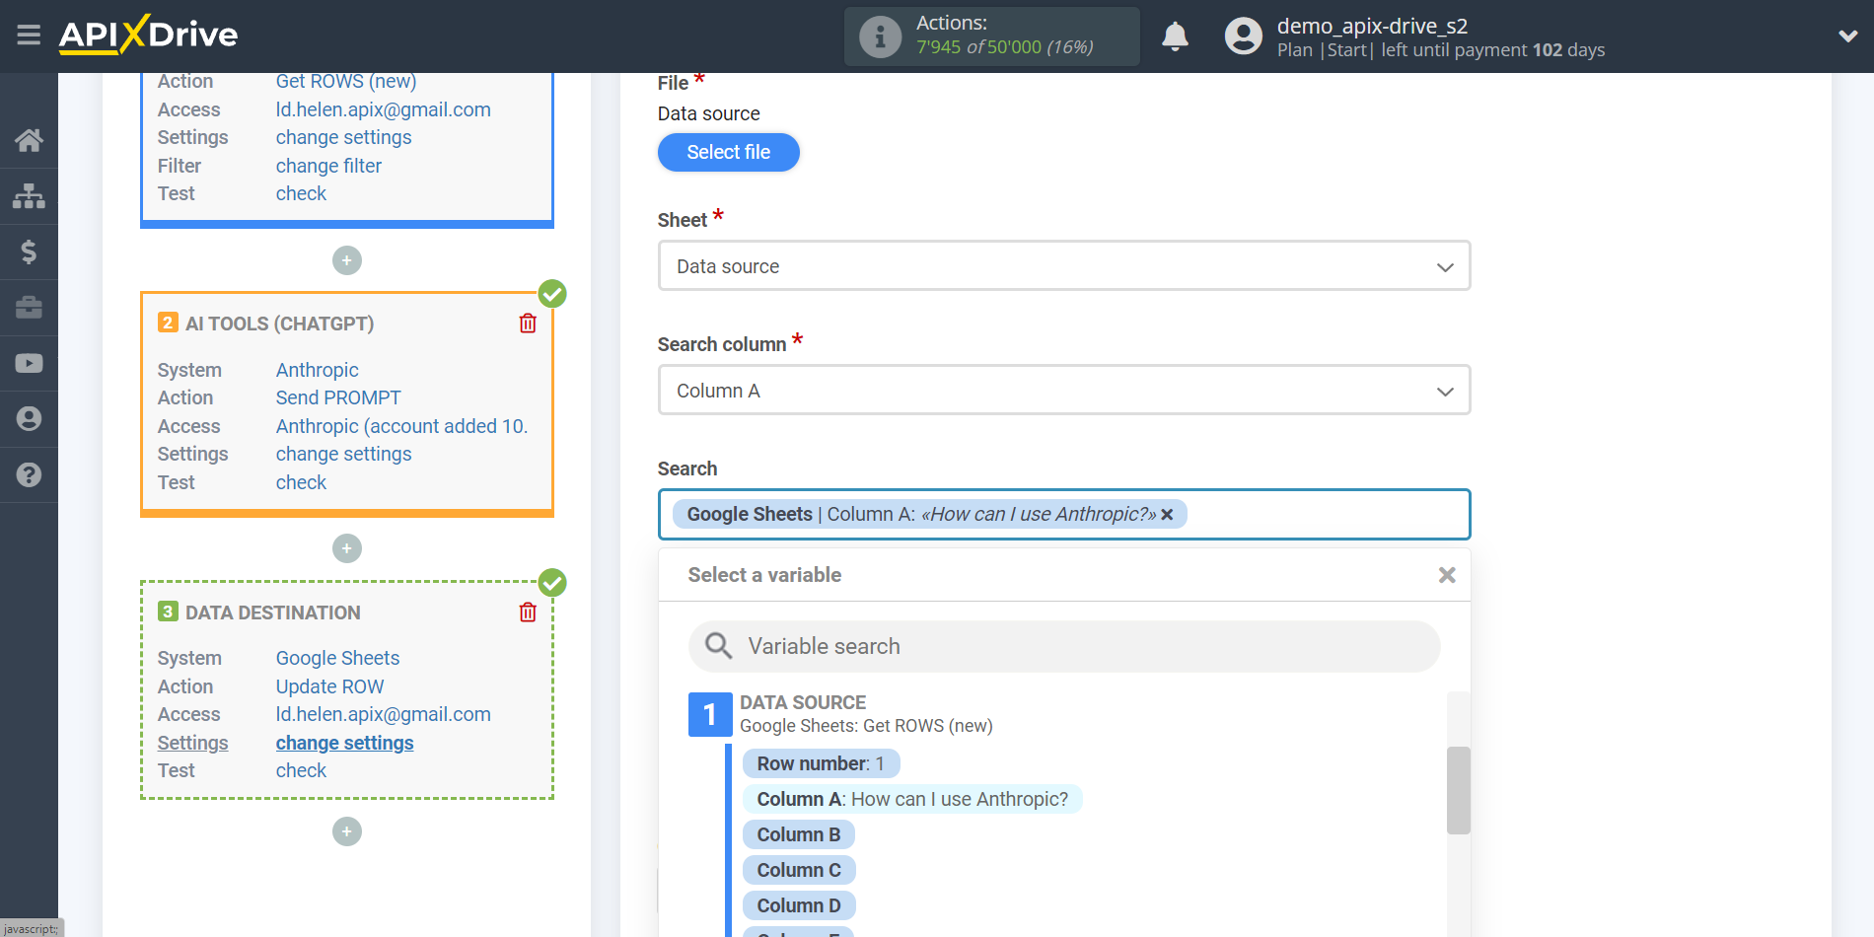
Task: Click the magnifier icon in variable search
Action: tap(718, 646)
